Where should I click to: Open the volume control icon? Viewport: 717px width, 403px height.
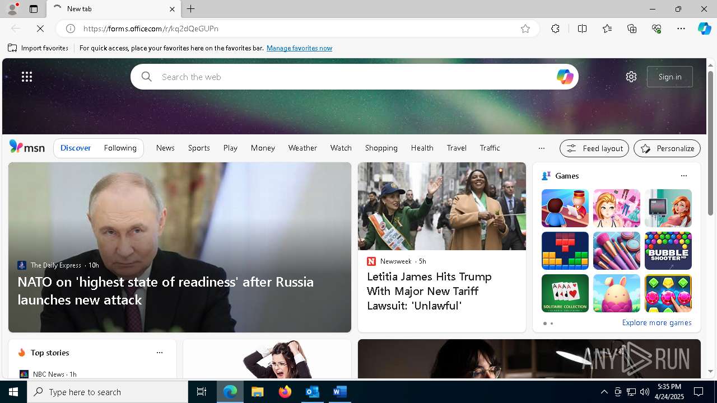645,392
